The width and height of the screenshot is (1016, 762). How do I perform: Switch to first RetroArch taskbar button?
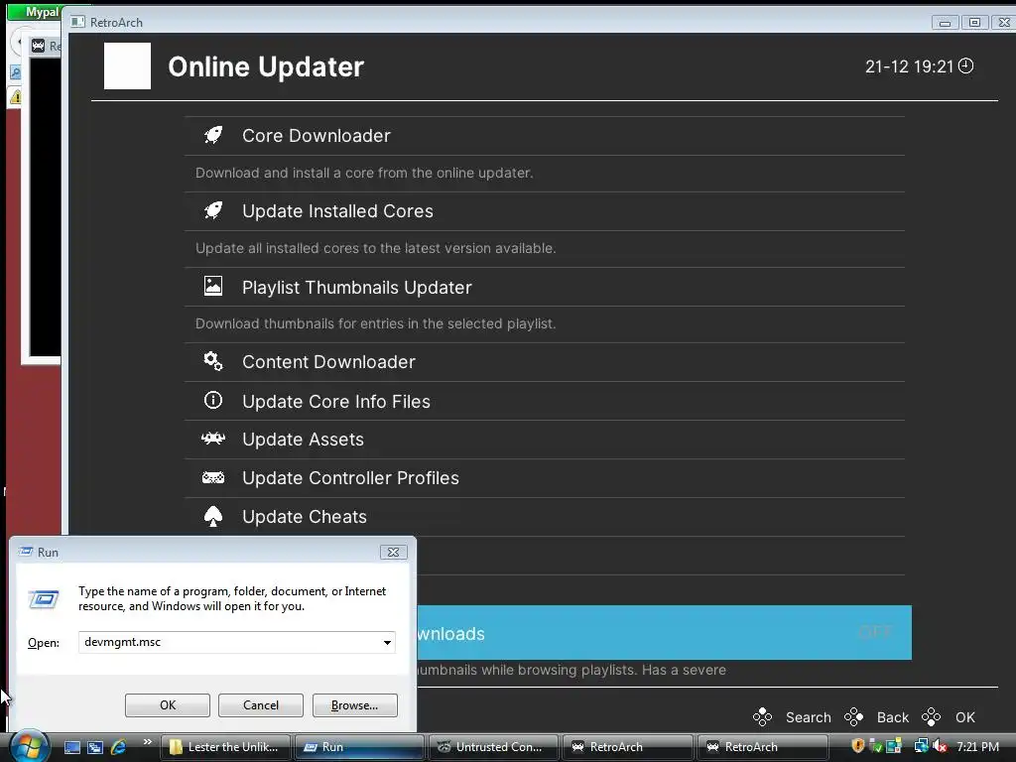628,747
